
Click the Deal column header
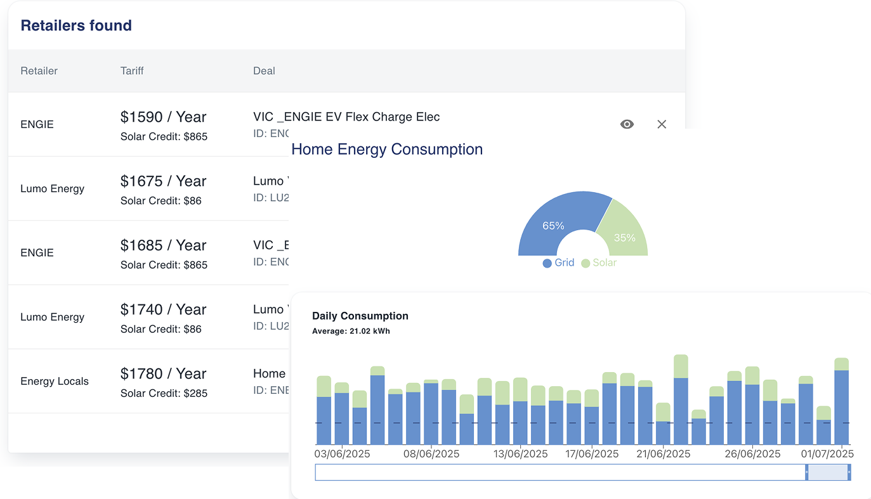pyautogui.click(x=264, y=70)
